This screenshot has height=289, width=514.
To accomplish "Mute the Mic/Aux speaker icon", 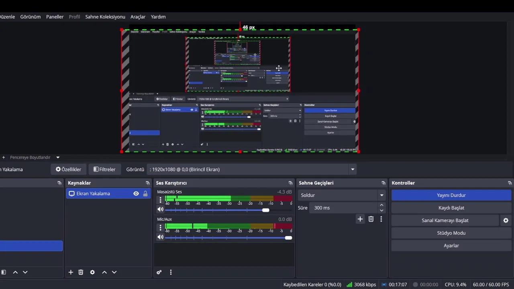I will coord(160,237).
